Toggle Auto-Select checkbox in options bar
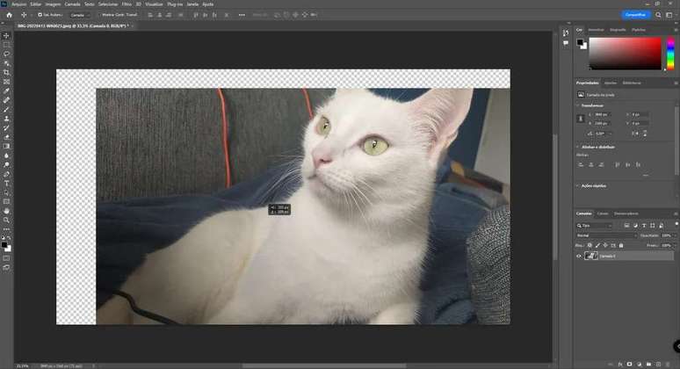This screenshot has width=680, height=369. click(x=40, y=15)
